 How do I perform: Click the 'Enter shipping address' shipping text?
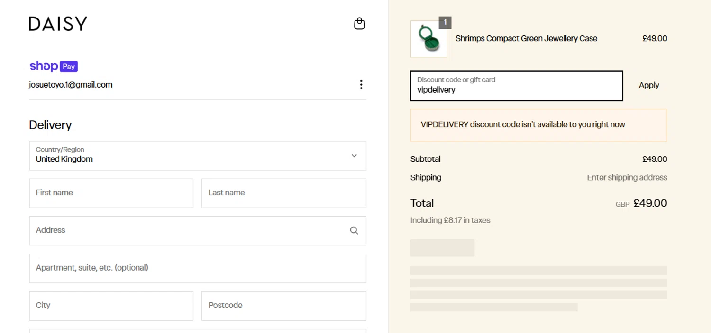[627, 178]
